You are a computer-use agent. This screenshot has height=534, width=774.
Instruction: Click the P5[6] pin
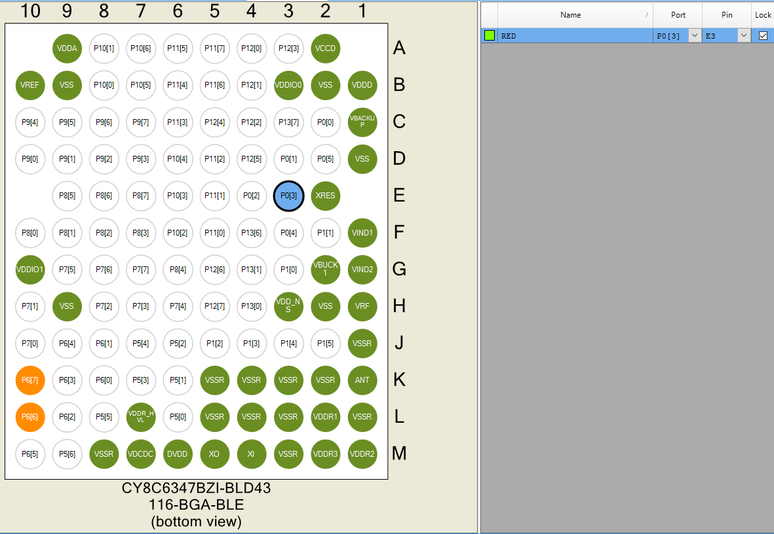(x=67, y=454)
